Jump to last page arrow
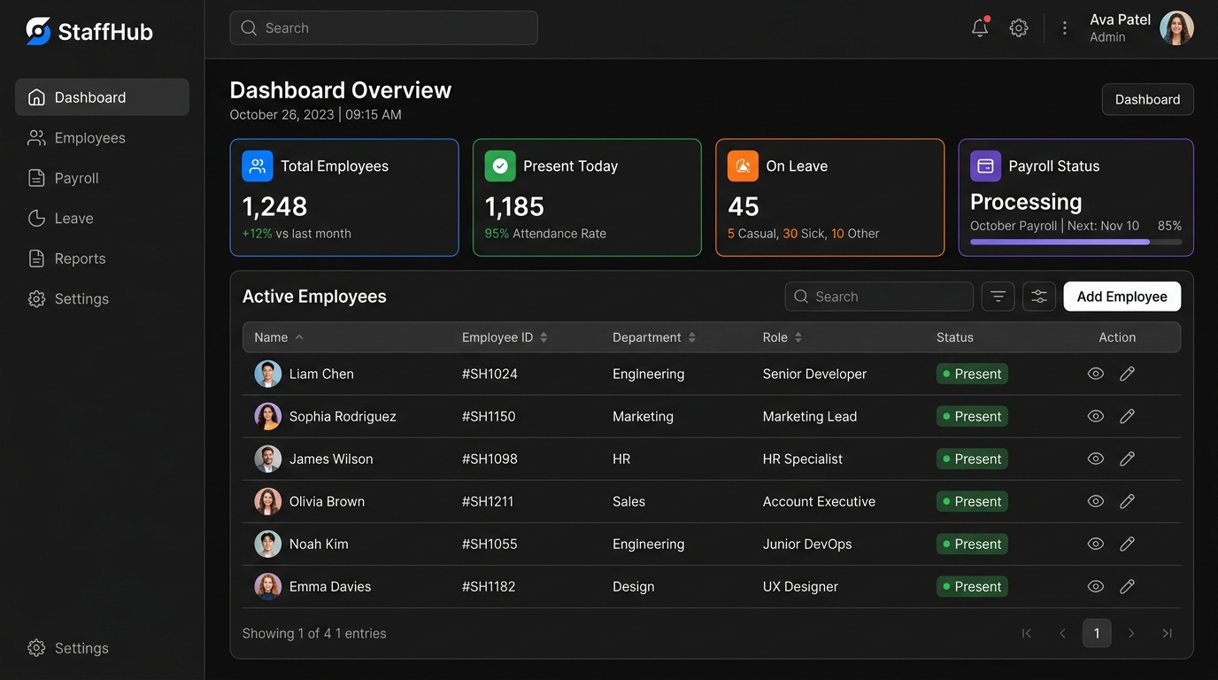Screen dimensions: 1218x680 tap(1167, 633)
